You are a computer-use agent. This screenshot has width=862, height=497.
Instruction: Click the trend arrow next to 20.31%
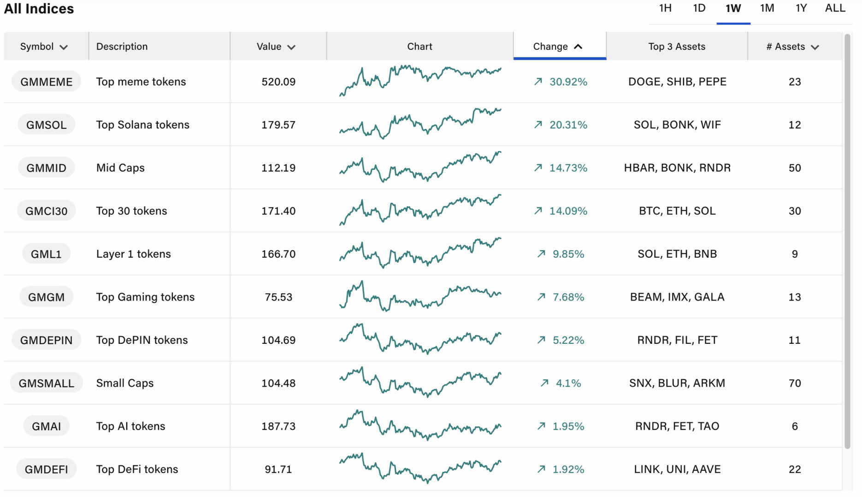(x=538, y=125)
